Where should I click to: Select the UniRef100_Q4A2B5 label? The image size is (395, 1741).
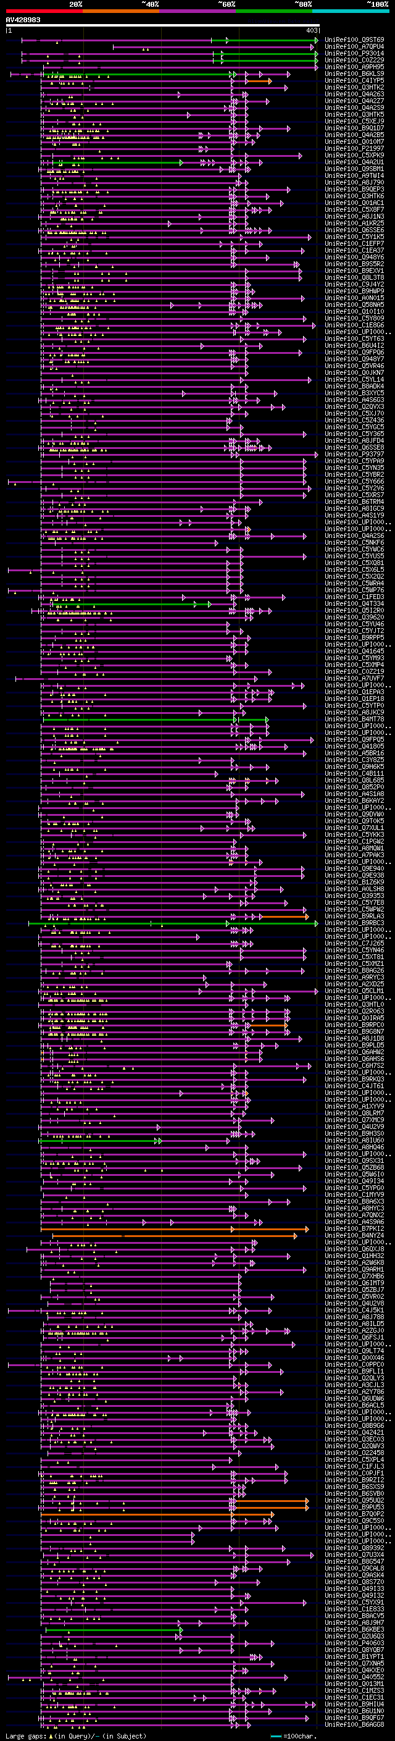pos(354,135)
